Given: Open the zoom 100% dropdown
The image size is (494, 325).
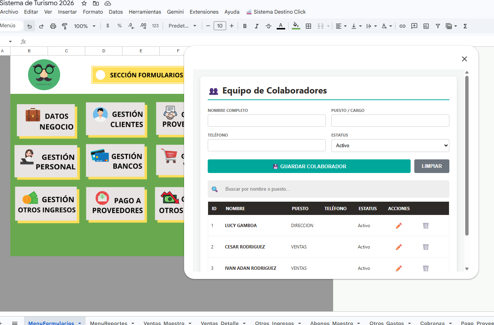Looking at the screenshot, I should (x=85, y=26).
